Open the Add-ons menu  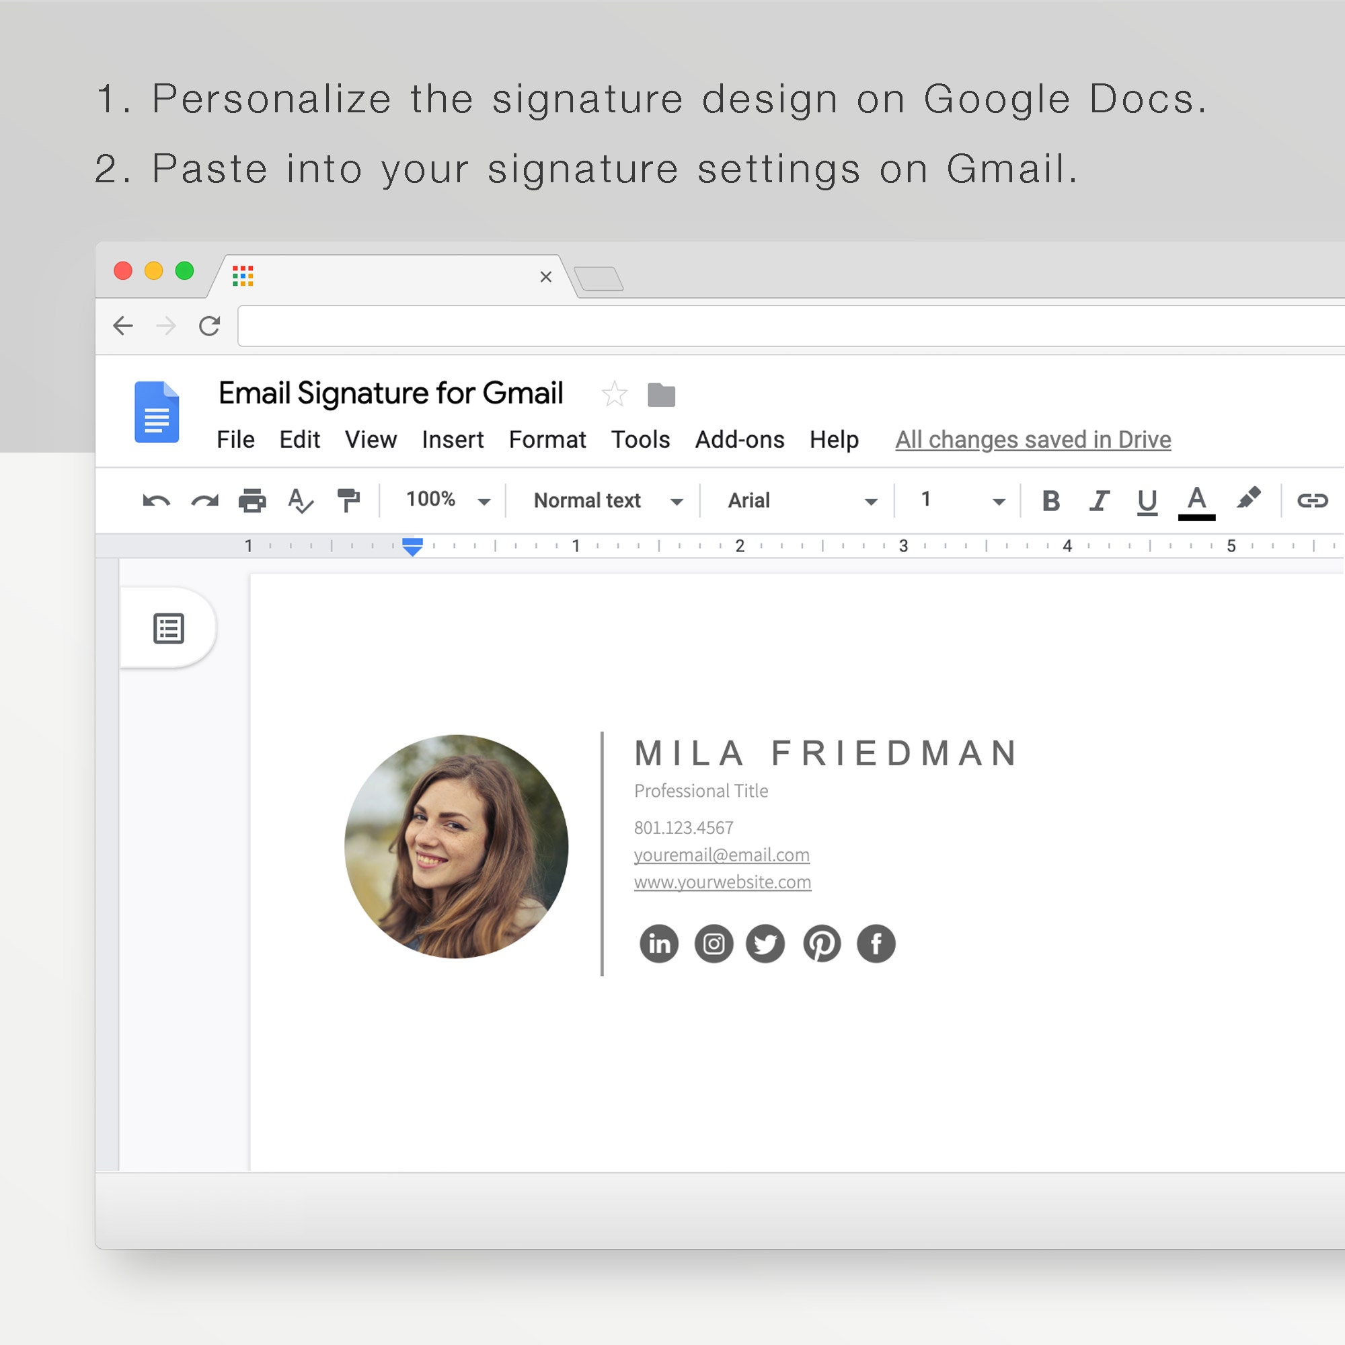739,440
